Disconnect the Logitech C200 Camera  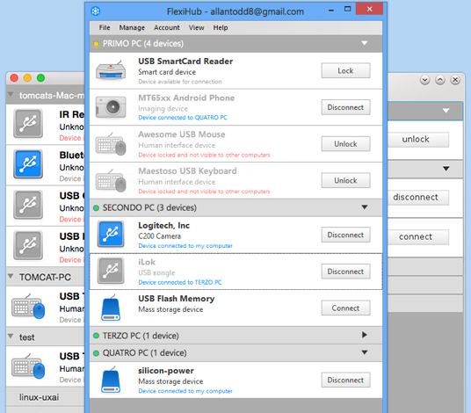click(345, 235)
